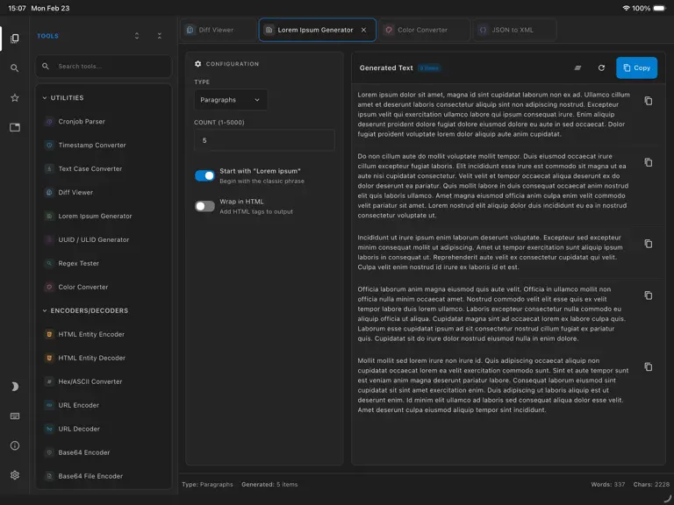Click the items badge beside Generated Text
This screenshot has height=505, width=674.
429,68
